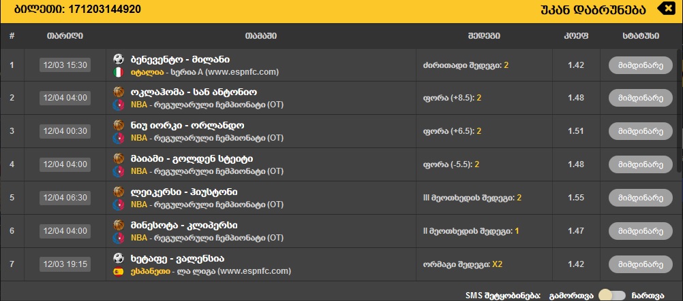683x301 pixels.
Task: Click the Italy flag icon in row 1
Action: tap(119, 73)
